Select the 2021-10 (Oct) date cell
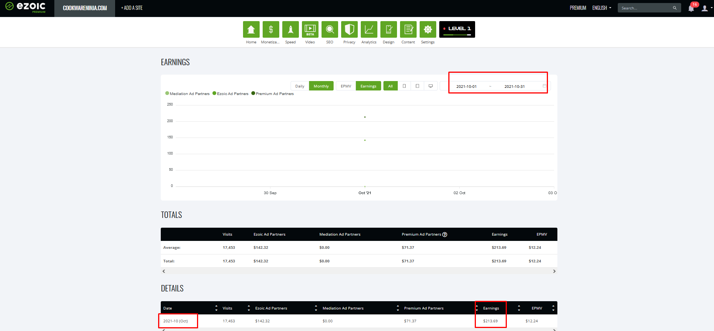Viewport: 714px width, 331px height. (x=175, y=321)
